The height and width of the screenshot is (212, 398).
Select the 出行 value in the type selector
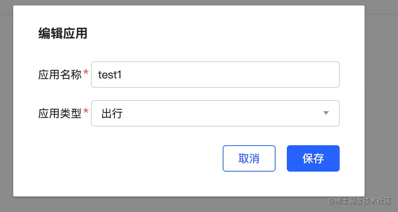tap(112, 113)
